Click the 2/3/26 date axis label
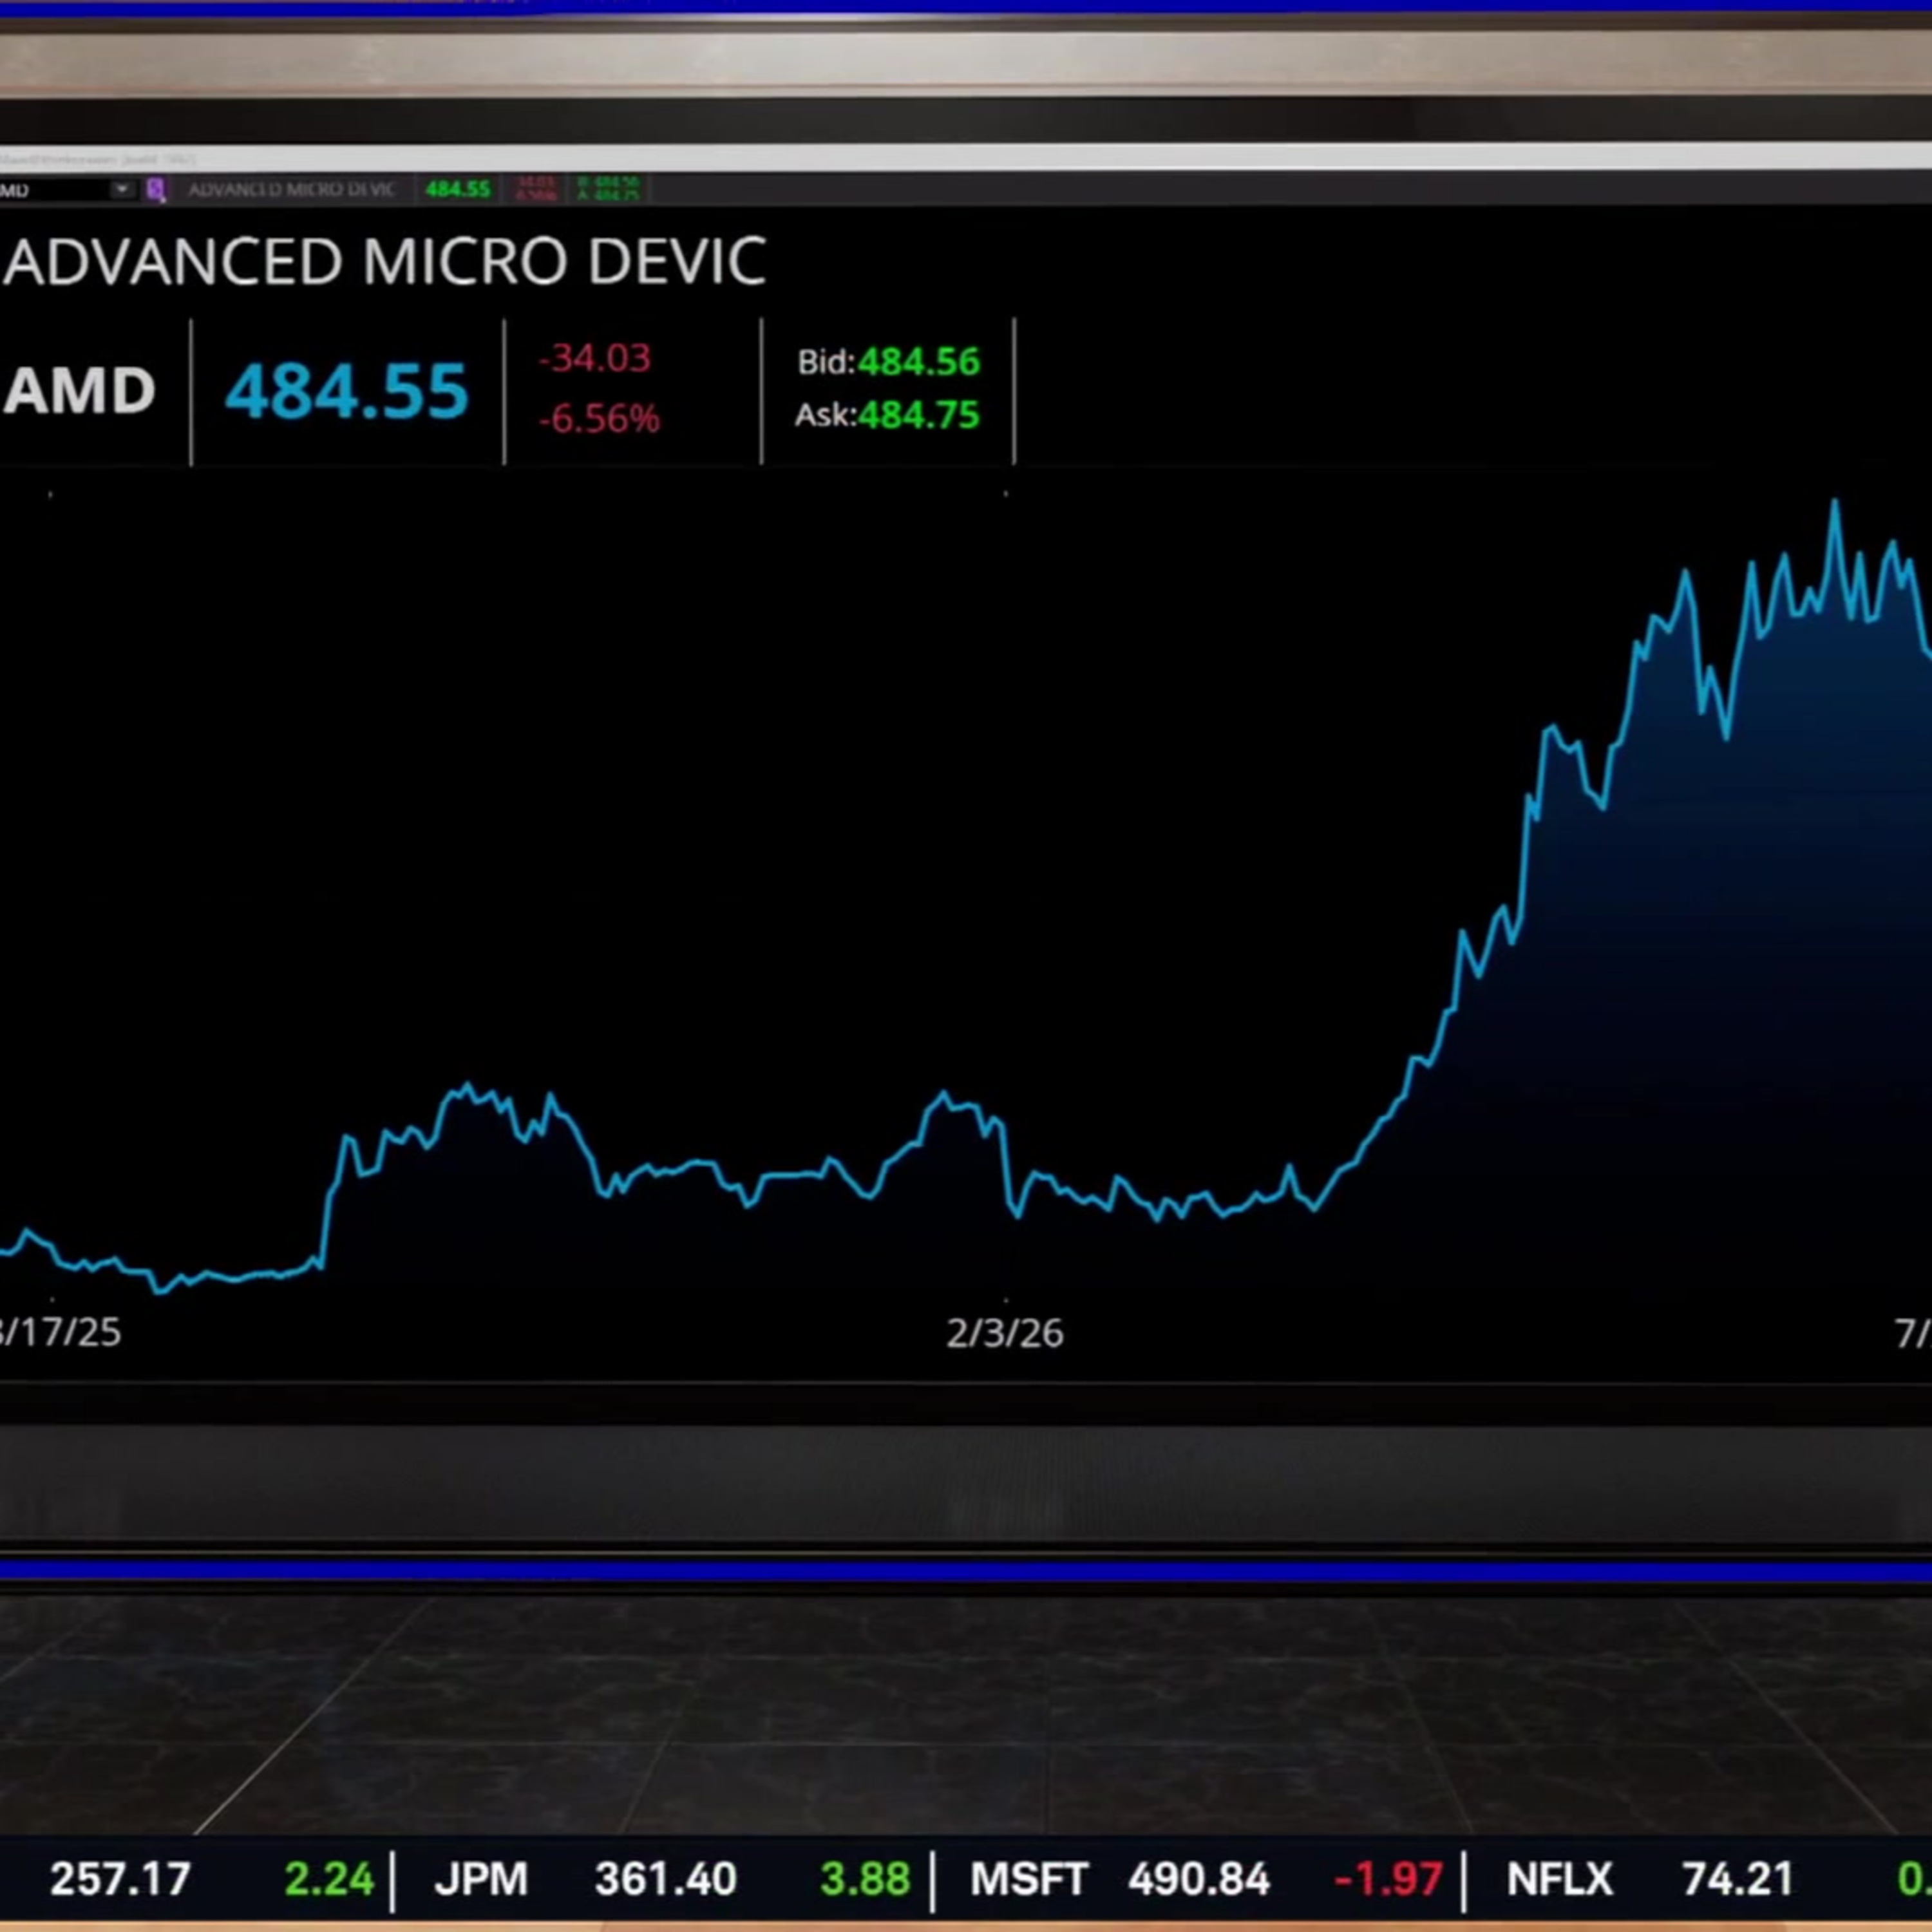The image size is (1932, 1932). coord(1005,1333)
